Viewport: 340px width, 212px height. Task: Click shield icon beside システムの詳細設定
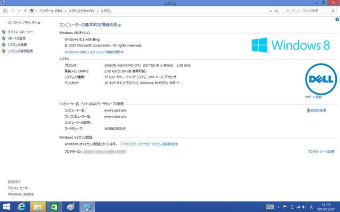pos(4,51)
